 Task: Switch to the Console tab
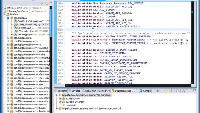point(145,91)
